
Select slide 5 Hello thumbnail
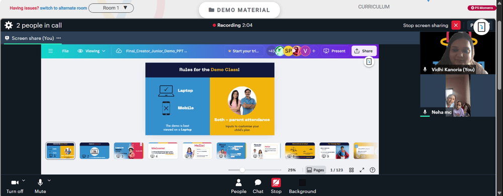(x=197, y=151)
